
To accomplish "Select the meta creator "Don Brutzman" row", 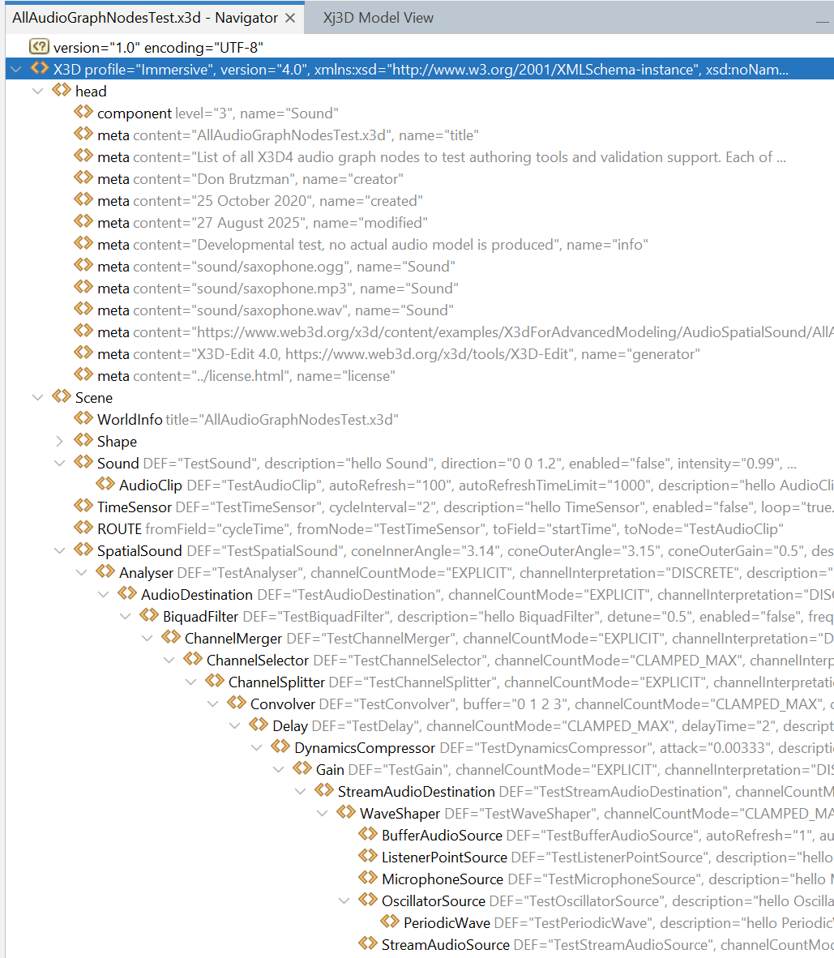I will coord(250,178).
